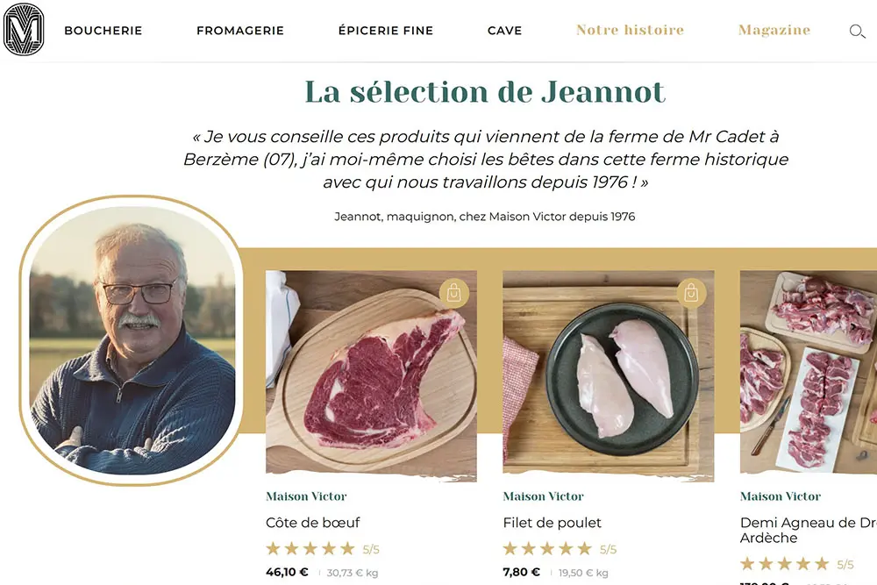Open Côte de bœuf product title
877x585 pixels.
313,523
